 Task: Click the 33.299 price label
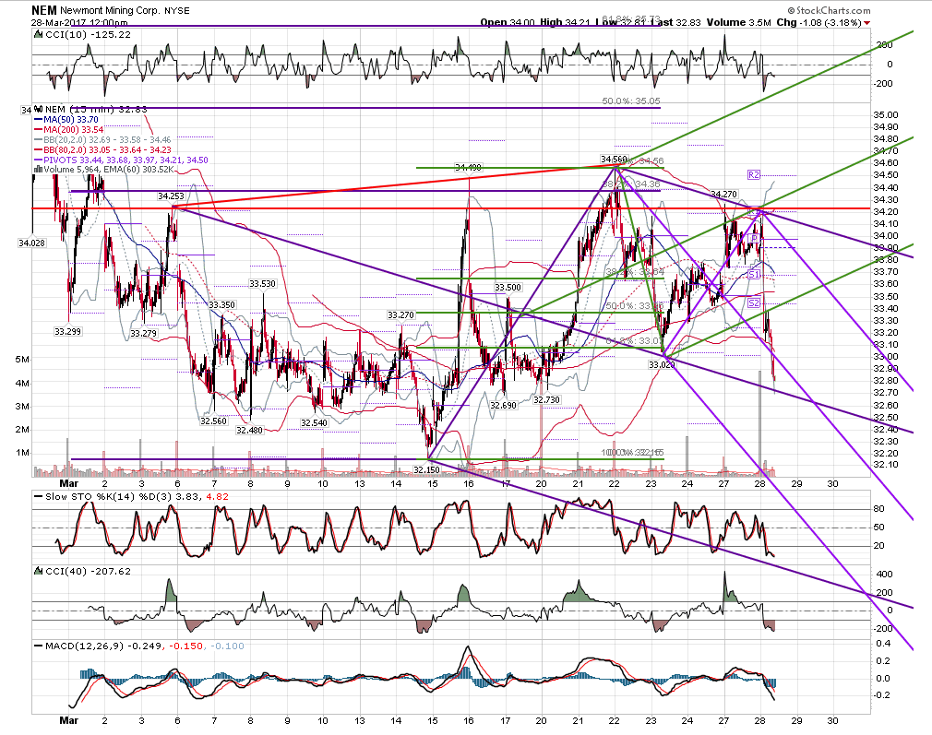(67, 332)
